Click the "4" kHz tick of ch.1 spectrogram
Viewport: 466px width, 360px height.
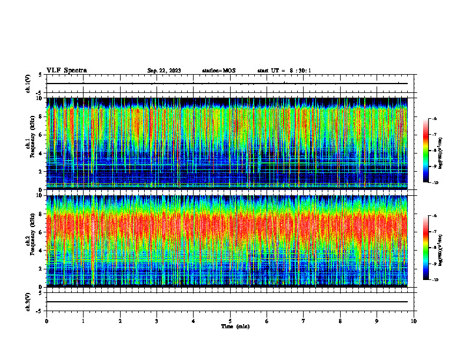(x=41, y=154)
